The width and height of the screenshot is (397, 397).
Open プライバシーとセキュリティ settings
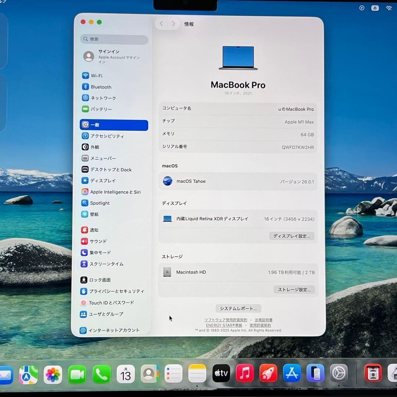114,291
